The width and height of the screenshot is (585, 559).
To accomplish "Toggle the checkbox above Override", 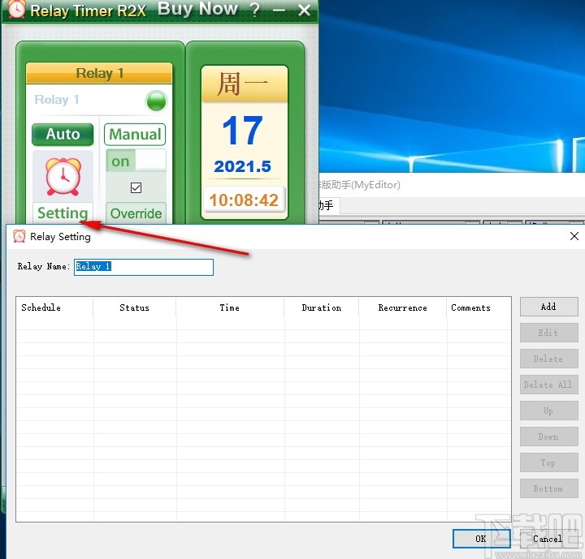I will (x=136, y=187).
